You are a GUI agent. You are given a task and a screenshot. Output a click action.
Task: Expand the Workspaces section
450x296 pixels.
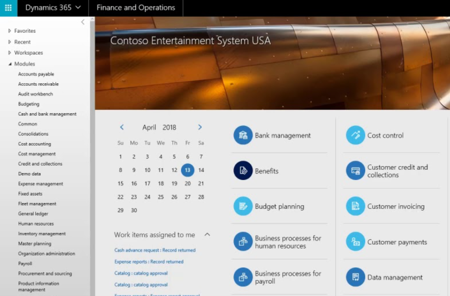point(10,53)
